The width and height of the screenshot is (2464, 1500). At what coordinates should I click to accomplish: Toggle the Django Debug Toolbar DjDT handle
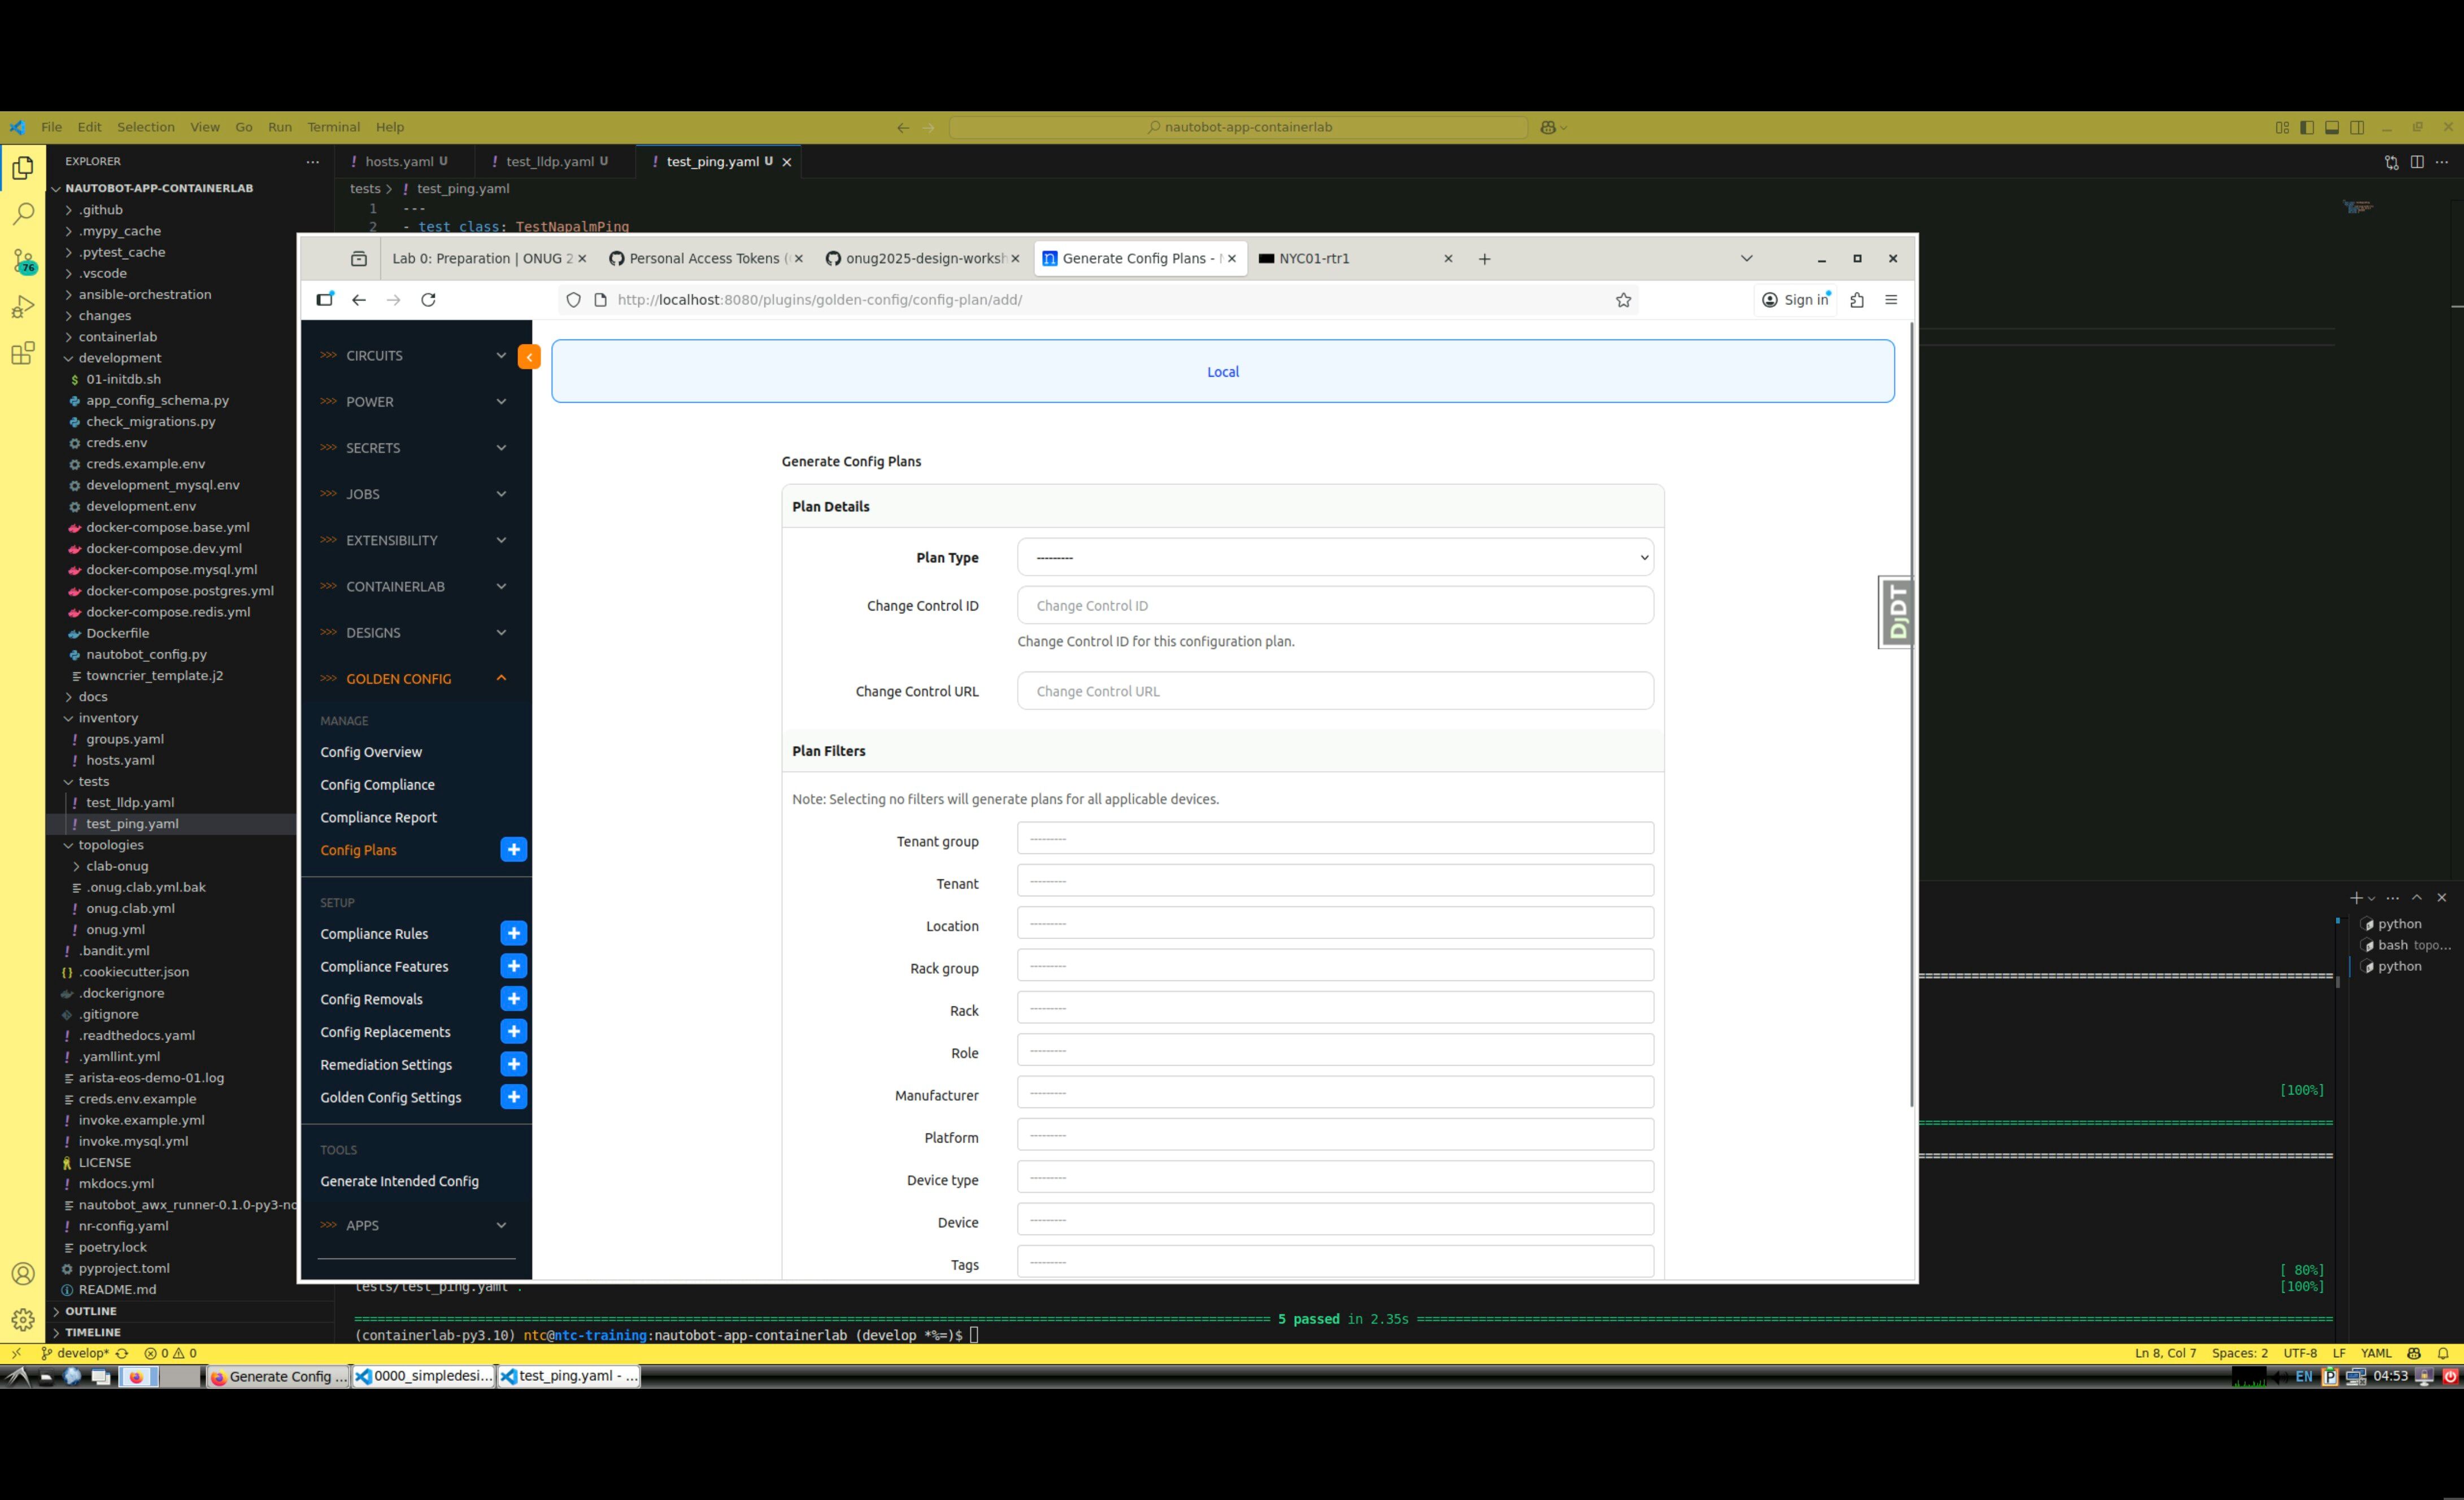[1896, 612]
